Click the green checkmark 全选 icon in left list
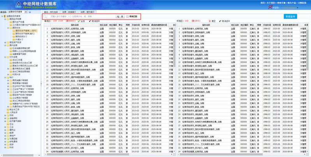311x157 pixels. [80, 21]
